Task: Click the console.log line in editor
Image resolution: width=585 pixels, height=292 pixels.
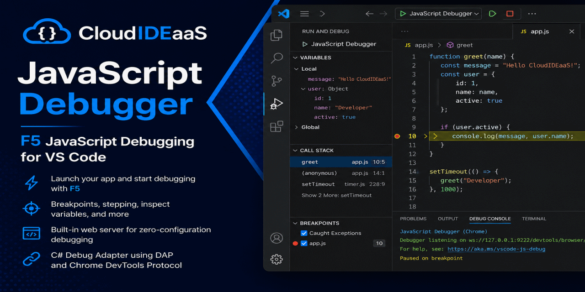Action: (x=512, y=136)
